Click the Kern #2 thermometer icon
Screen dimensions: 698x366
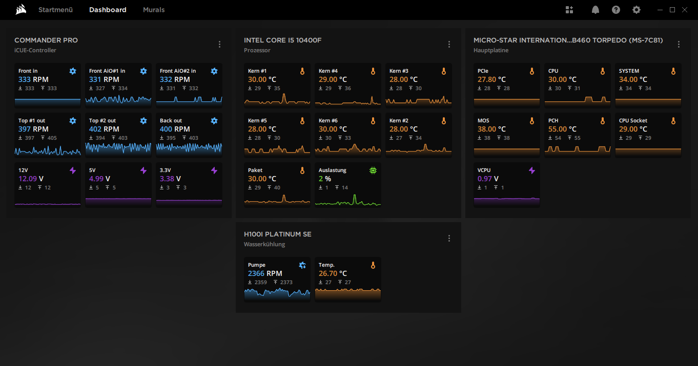[x=444, y=121]
